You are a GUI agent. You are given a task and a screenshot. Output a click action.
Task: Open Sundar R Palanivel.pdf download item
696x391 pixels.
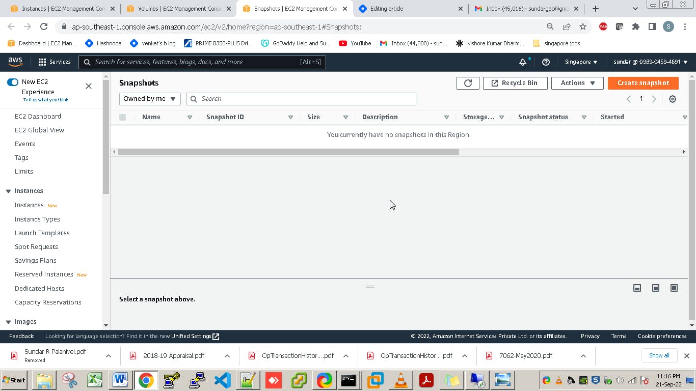[x=55, y=355]
